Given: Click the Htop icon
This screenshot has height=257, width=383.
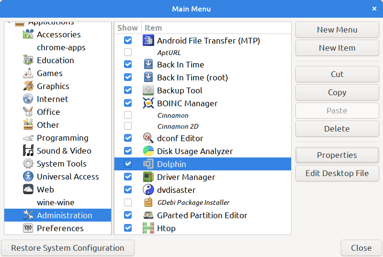Looking at the screenshot, I should [x=148, y=228].
